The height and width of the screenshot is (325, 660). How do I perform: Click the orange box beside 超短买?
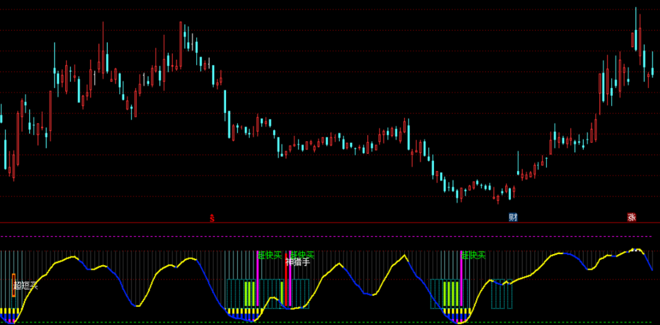[x=13, y=285]
